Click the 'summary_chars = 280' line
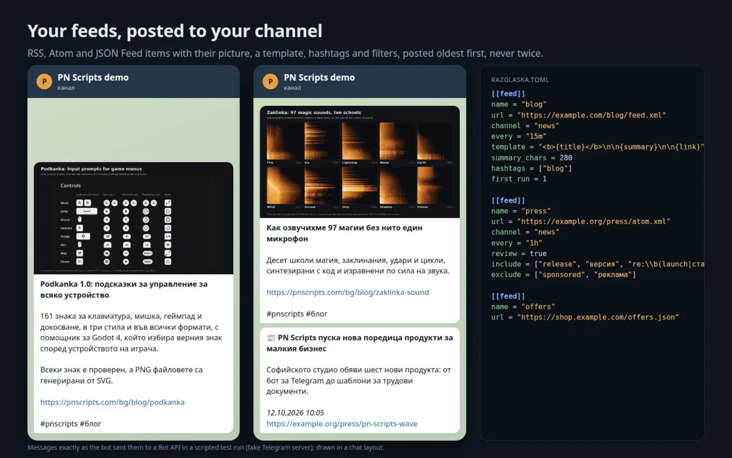 coord(532,157)
